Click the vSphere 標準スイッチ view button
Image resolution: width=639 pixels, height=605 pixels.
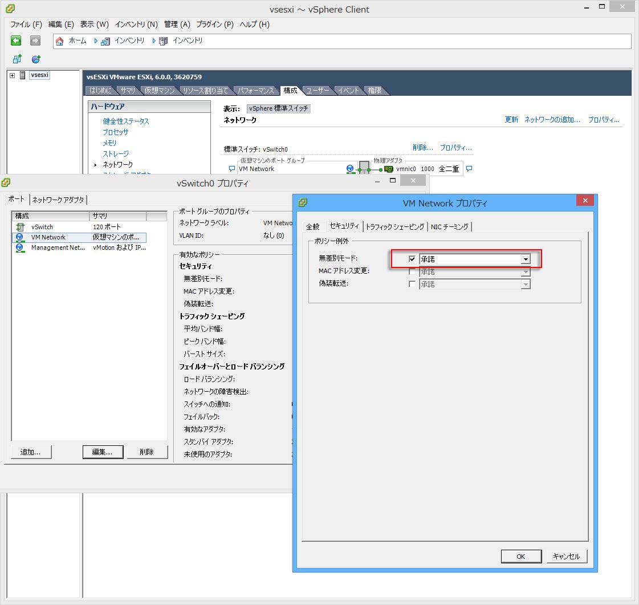(278, 108)
